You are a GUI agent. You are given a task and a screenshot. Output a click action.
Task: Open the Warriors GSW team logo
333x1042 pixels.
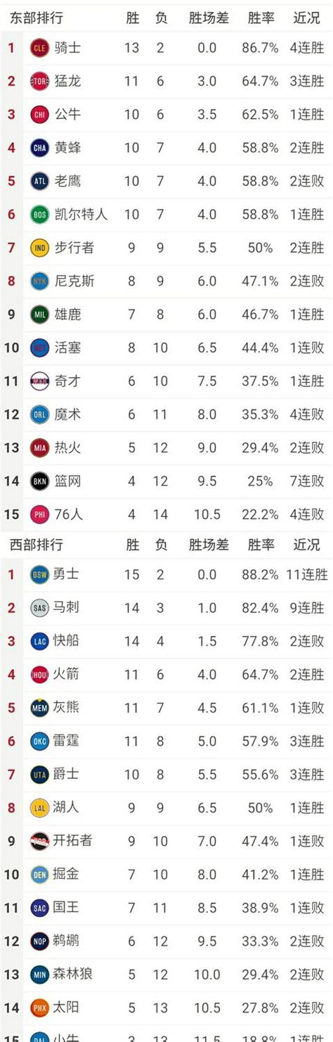point(40,574)
